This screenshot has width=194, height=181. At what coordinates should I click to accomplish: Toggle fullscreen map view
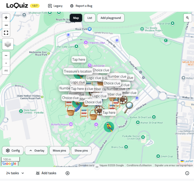[x=6, y=33]
